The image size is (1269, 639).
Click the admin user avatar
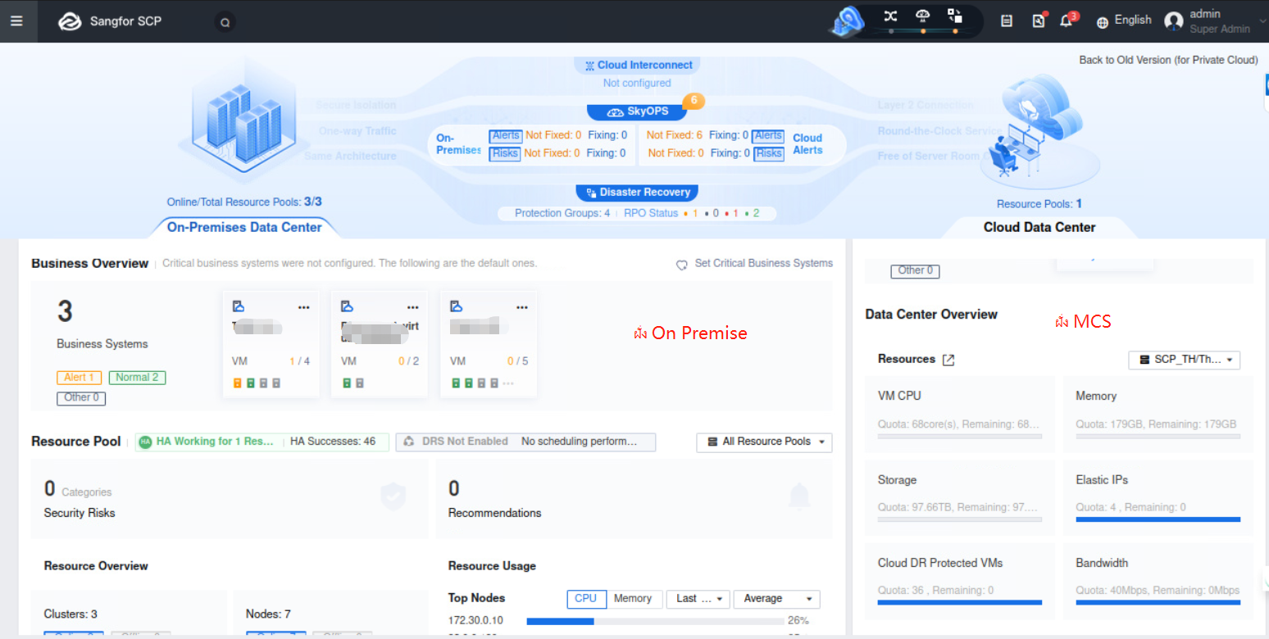(x=1174, y=21)
